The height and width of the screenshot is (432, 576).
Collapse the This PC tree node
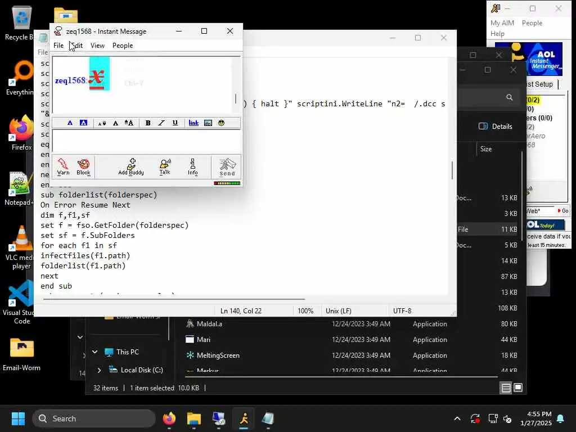click(x=94, y=352)
